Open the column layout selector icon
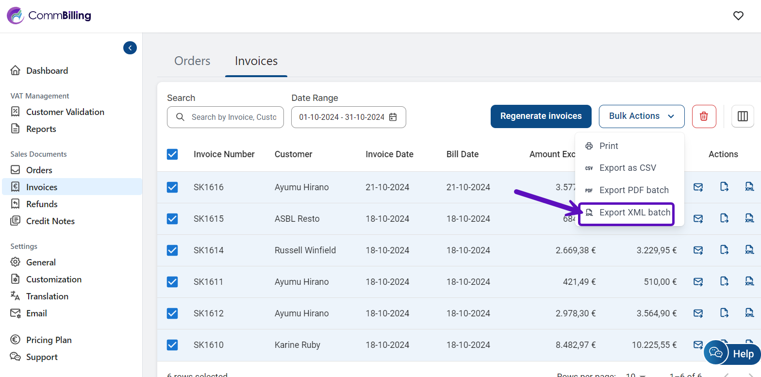 (x=742, y=116)
